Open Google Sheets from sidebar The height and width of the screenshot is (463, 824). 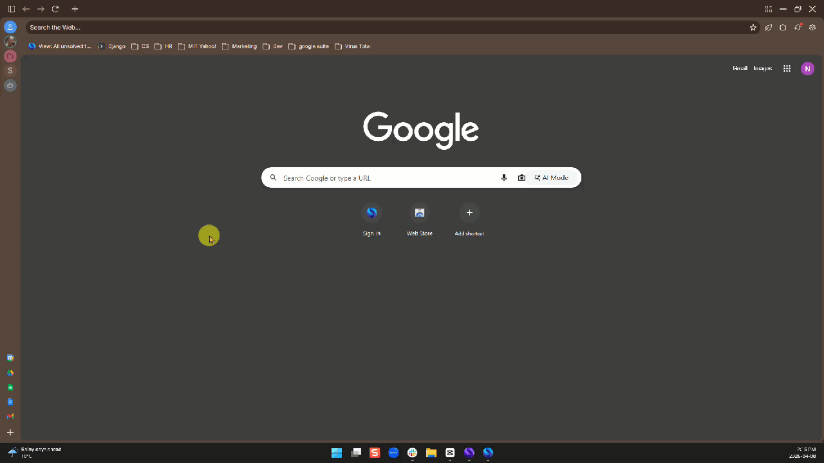(x=10, y=387)
